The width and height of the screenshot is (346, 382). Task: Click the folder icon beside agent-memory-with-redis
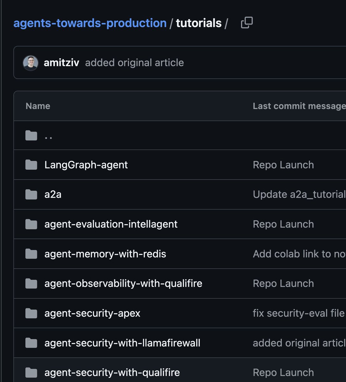click(x=31, y=254)
